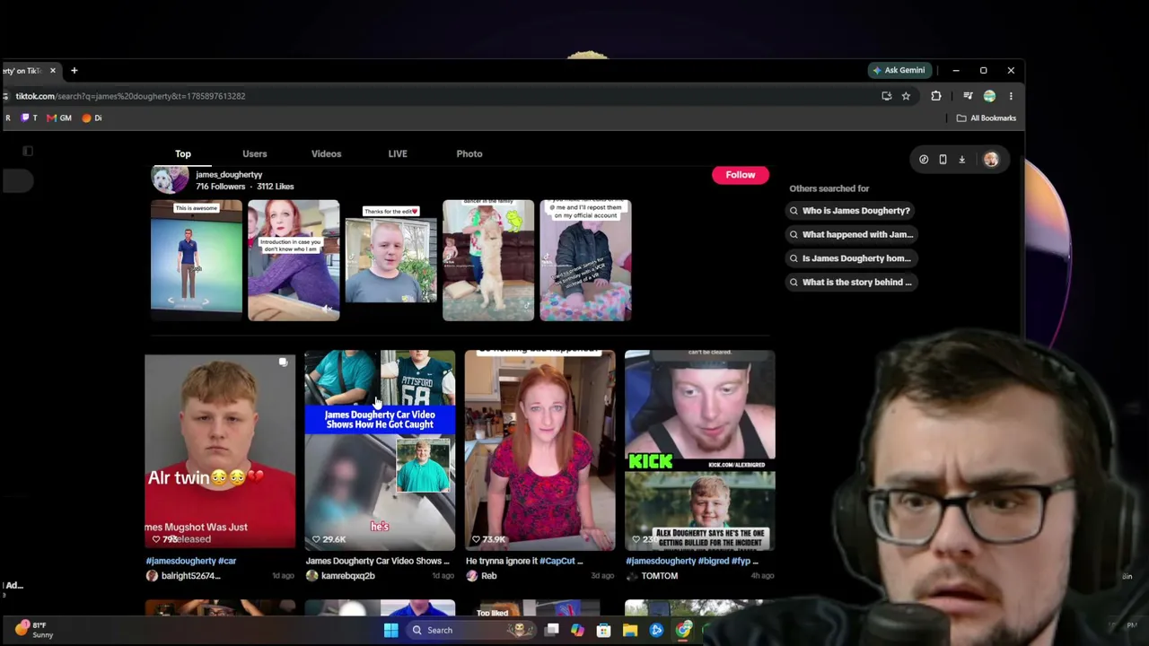This screenshot has height=646, width=1149.
Task: Open the 'This is awesome' video thumbnail
Action: [197, 260]
